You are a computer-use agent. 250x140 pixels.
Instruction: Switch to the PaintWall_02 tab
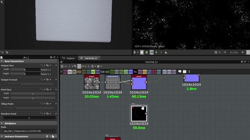pos(89,58)
